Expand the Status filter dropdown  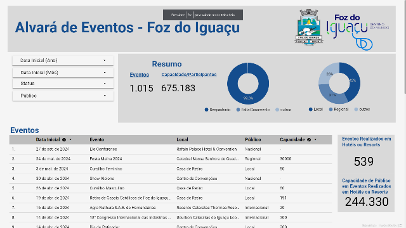click(63, 84)
